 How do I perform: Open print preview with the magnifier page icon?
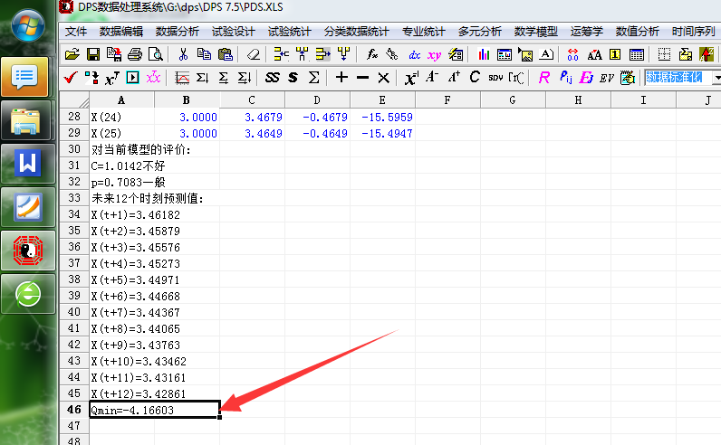point(156,54)
